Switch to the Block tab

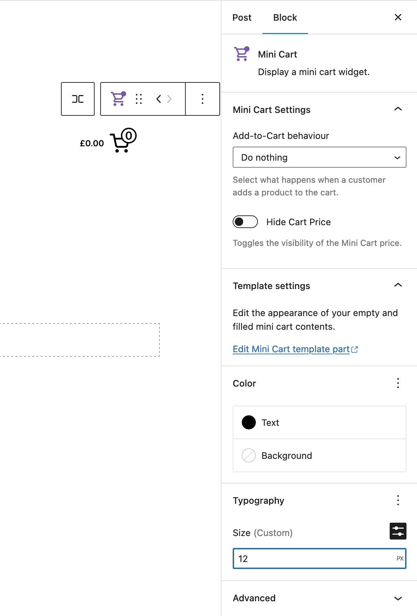click(x=285, y=17)
